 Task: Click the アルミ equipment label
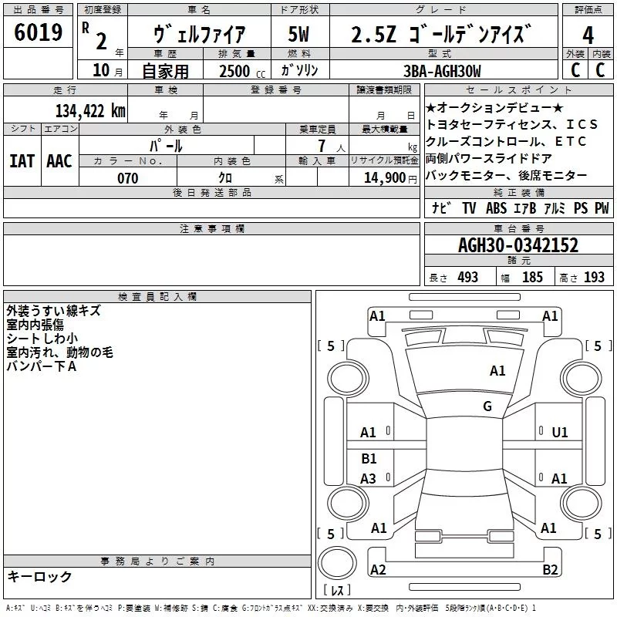555,207
